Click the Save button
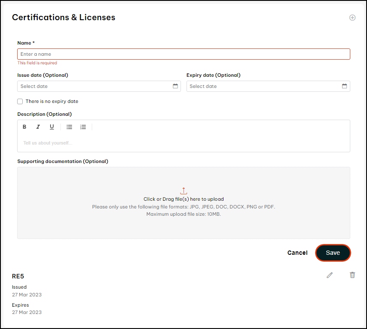Screen dimensions: 367x329 (x=333, y=253)
